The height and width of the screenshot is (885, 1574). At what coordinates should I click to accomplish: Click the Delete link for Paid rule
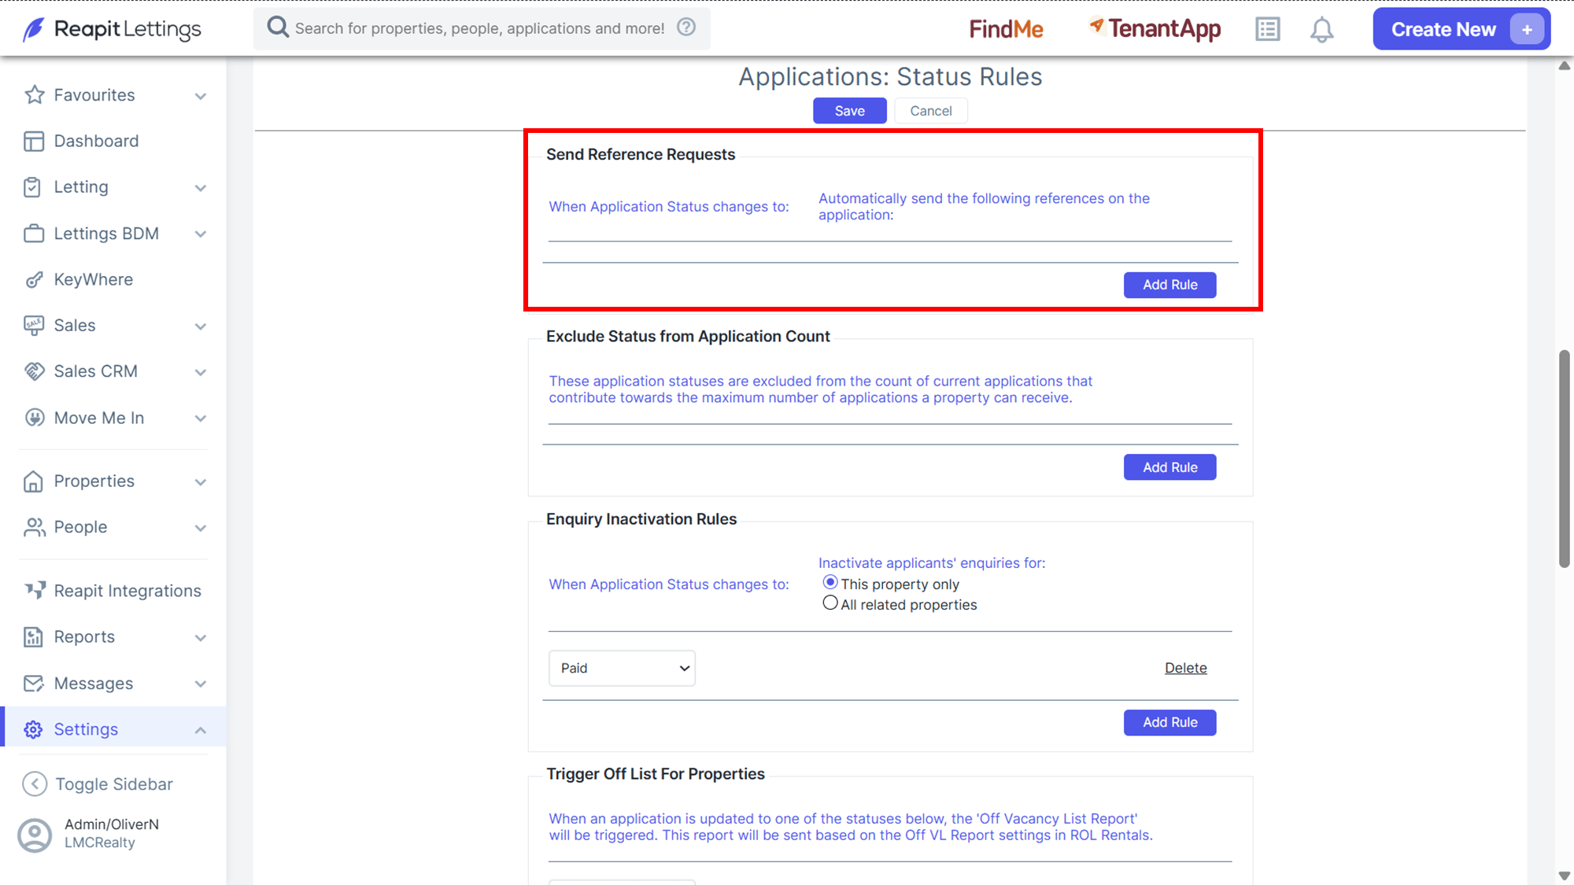1185,668
